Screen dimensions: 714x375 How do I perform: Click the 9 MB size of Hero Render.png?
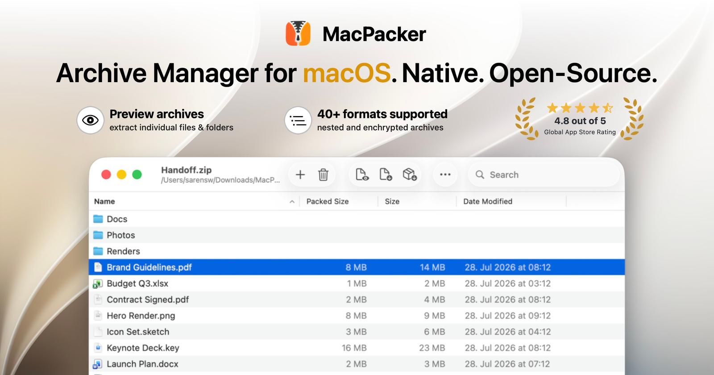[435, 316]
